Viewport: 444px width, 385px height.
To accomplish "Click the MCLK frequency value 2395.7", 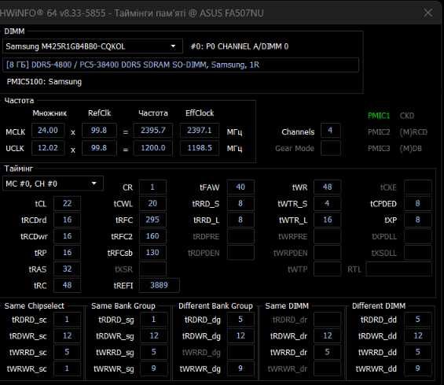I will click(153, 131).
